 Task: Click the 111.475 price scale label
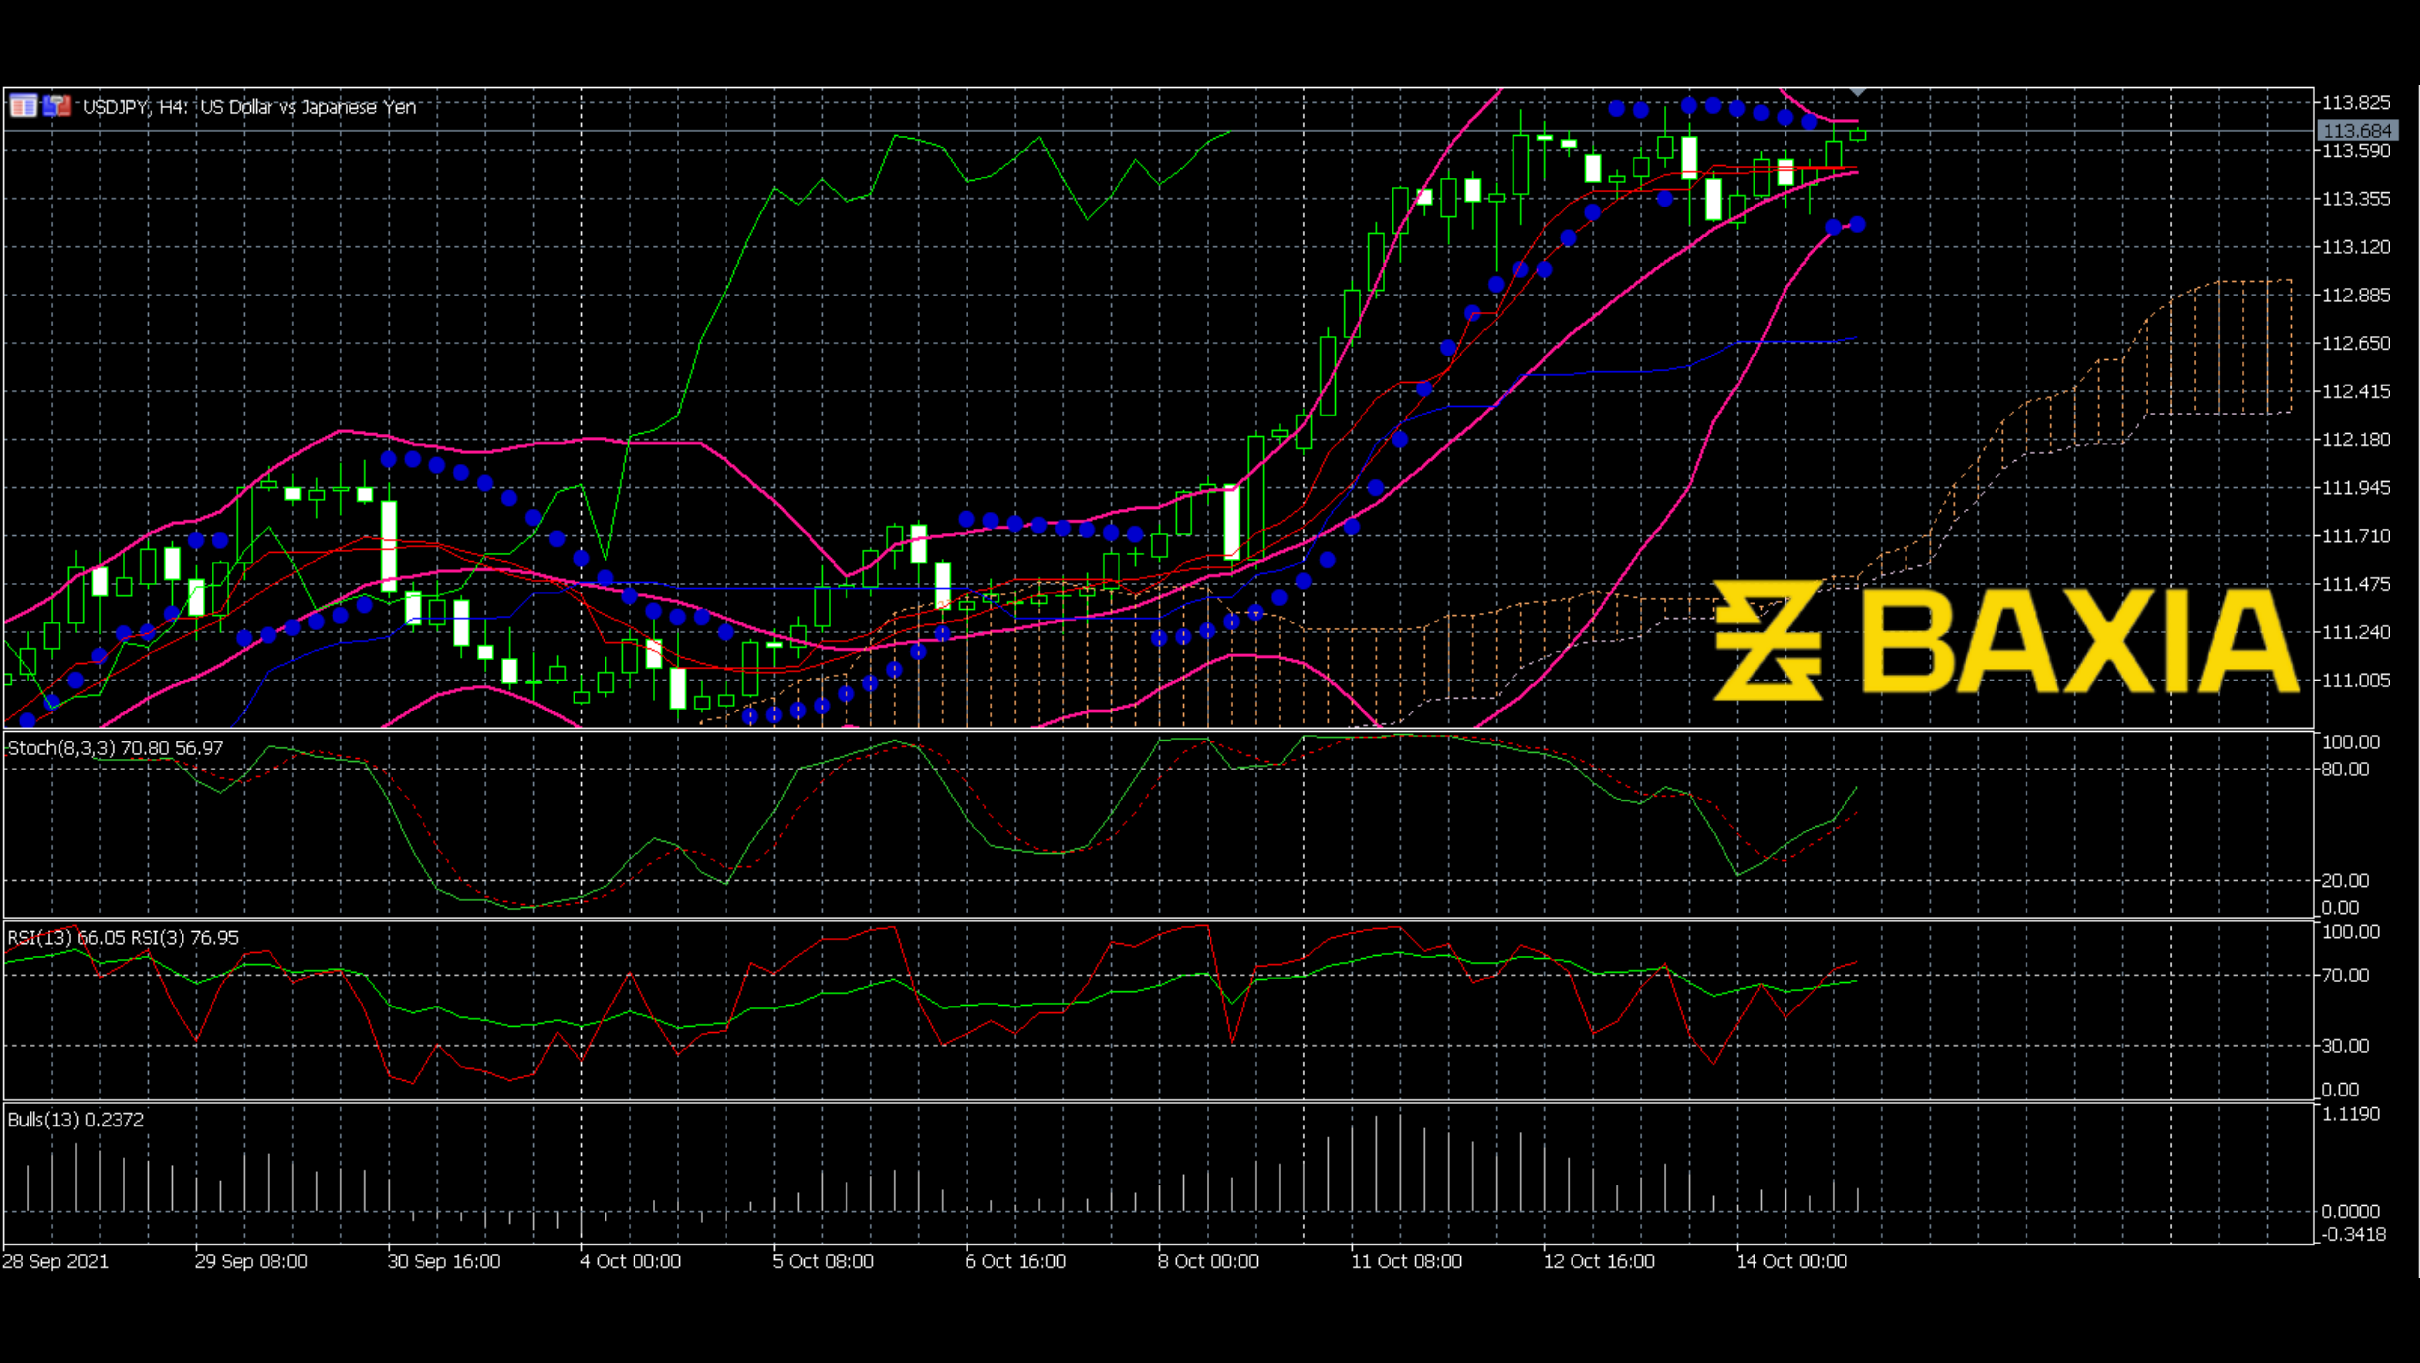[2356, 584]
